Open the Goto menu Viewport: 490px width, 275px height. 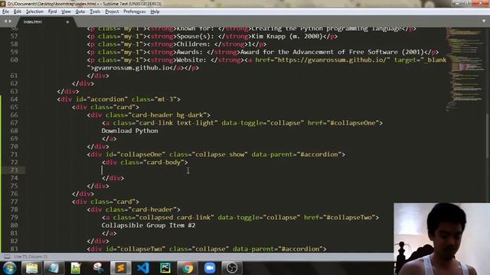(x=80, y=11)
